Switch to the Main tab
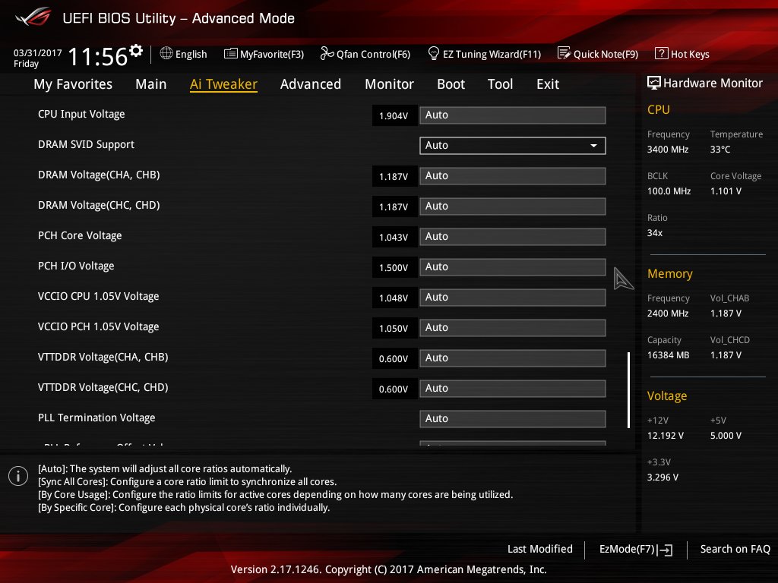This screenshot has width=778, height=583. [151, 84]
